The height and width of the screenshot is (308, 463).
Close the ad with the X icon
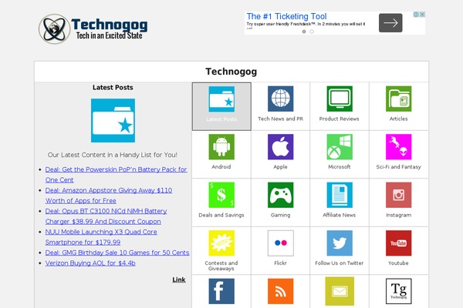pyautogui.click(x=423, y=15)
